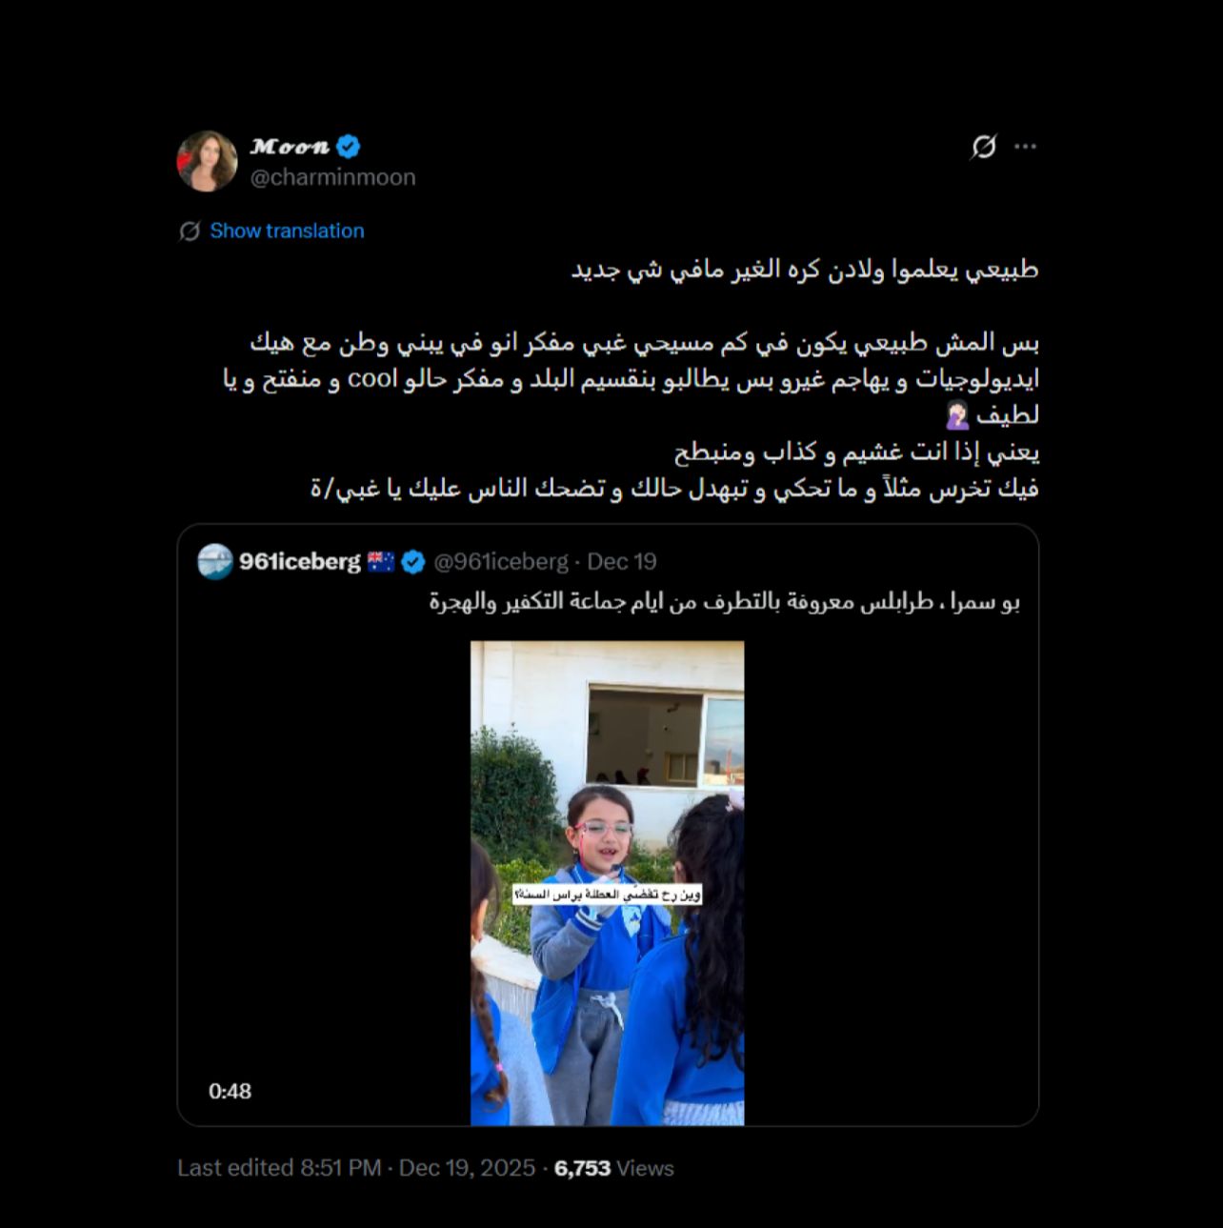Image resolution: width=1223 pixels, height=1228 pixels.
Task: Click the Show translation link
Action: click(x=287, y=231)
